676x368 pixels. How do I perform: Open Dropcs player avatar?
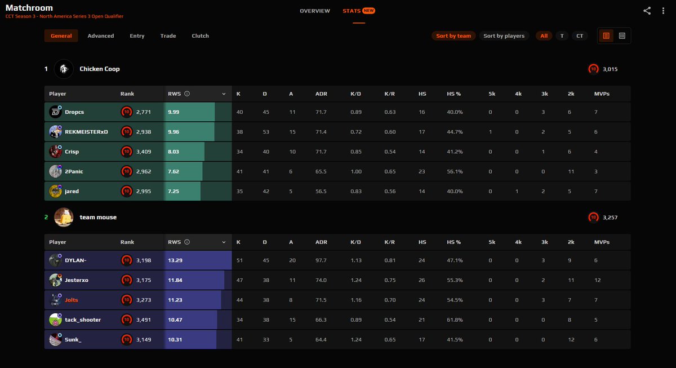(55, 112)
